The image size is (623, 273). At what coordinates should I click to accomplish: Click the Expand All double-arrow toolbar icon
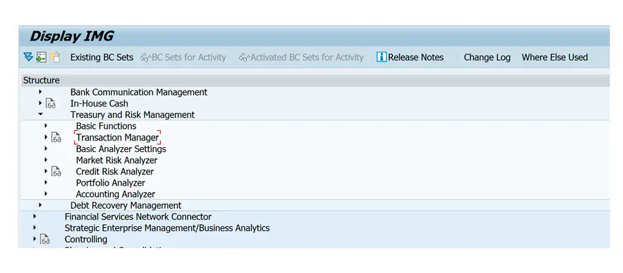tap(27, 57)
